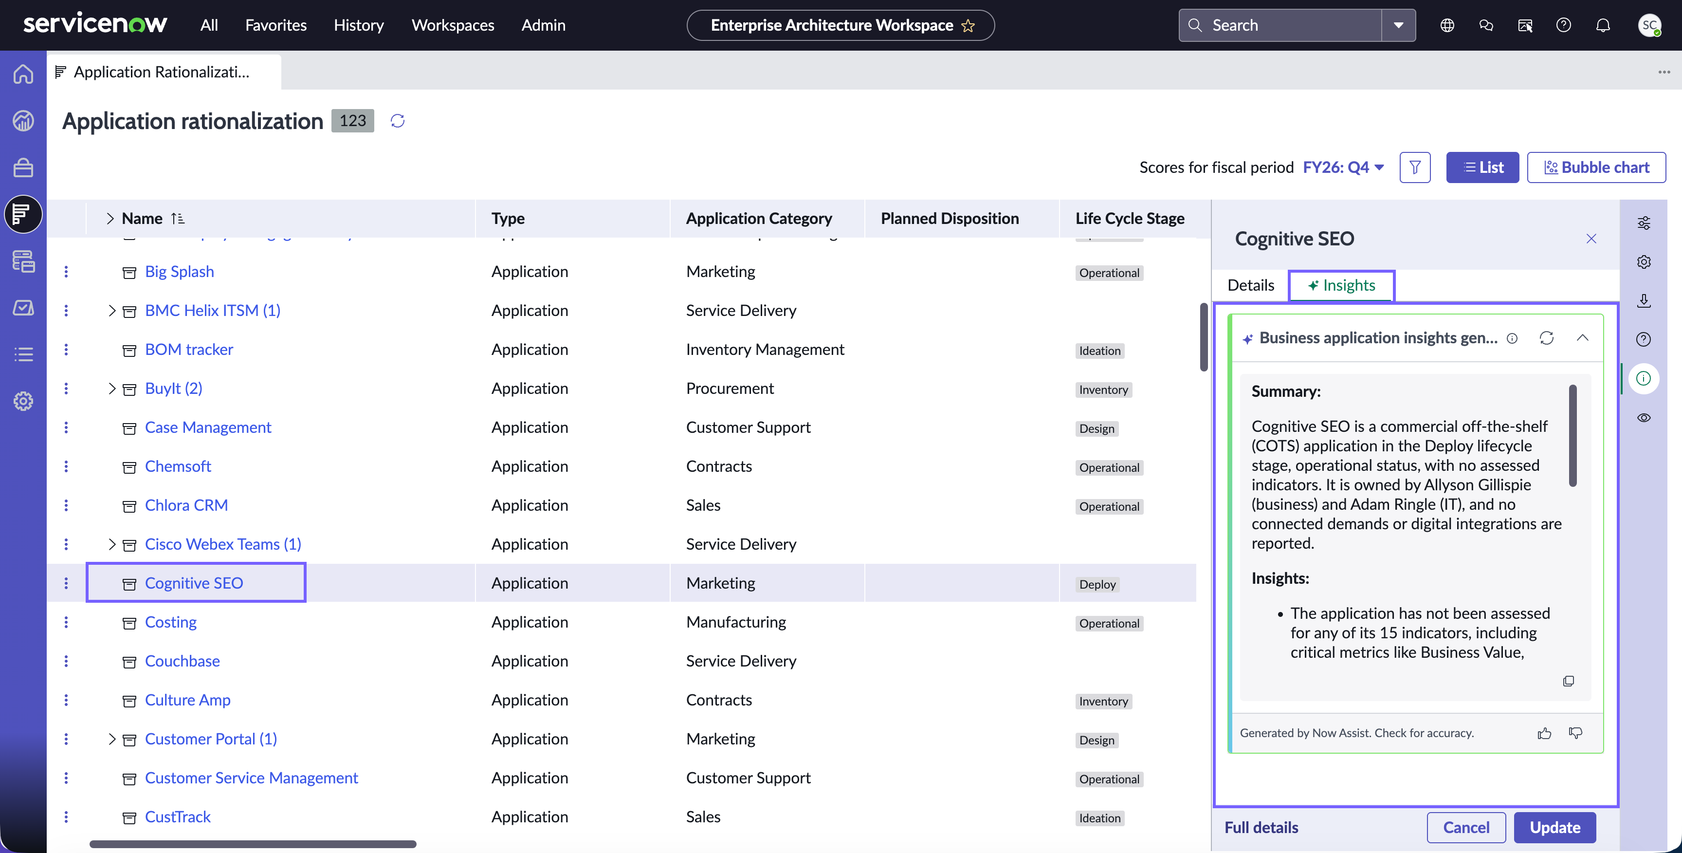Switch to Bubble chart view
This screenshot has width=1682, height=853.
(x=1596, y=168)
